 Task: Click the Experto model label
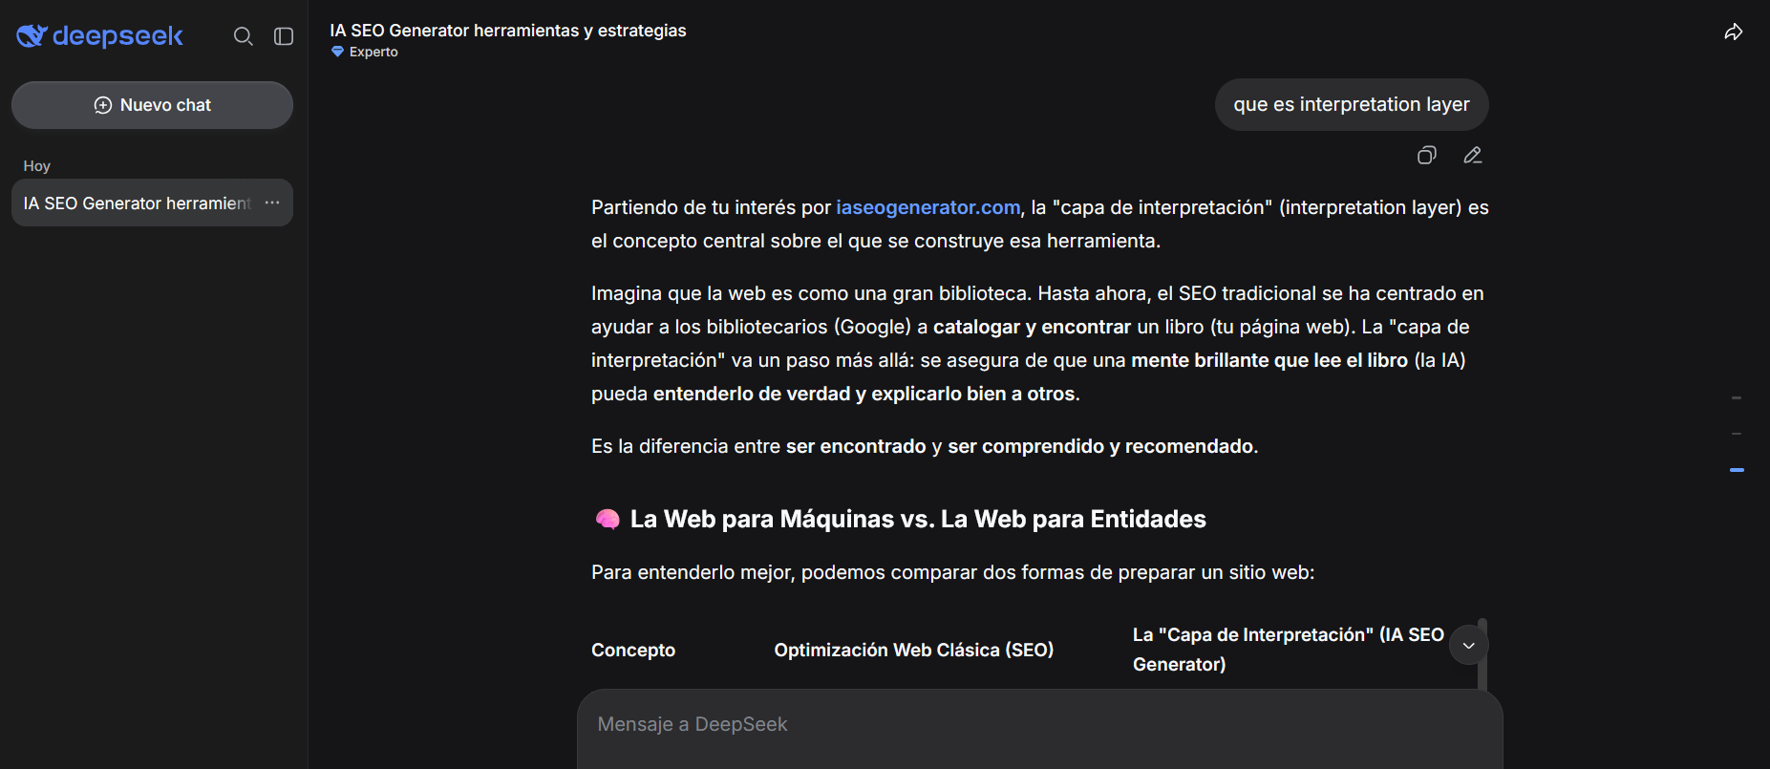coord(373,53)
